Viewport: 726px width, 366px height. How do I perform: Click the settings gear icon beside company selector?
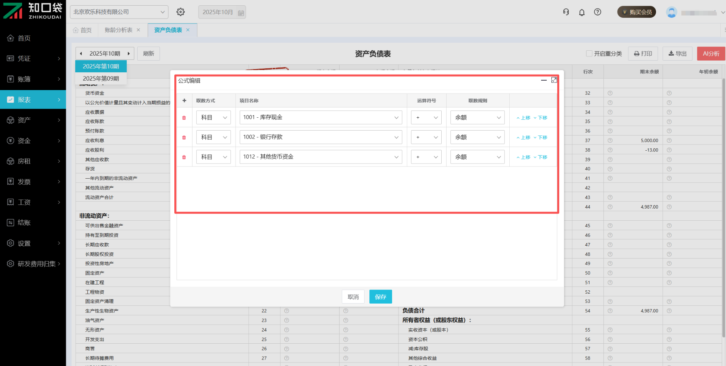coord(181,12)
